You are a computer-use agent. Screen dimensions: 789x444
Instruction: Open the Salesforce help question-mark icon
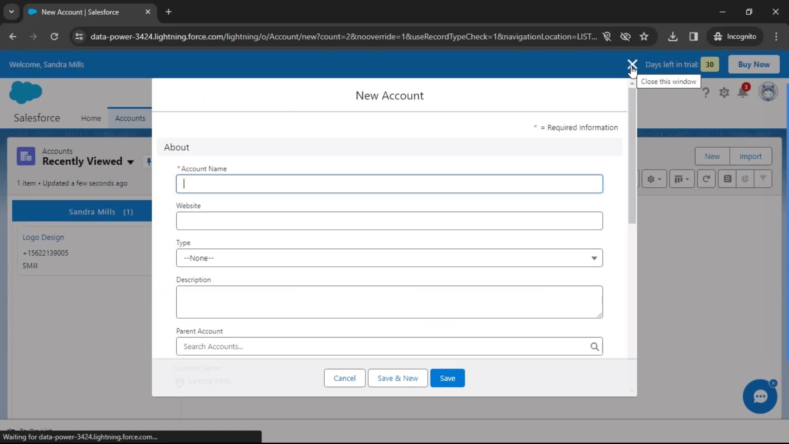pyautogui.click(x=706, y=92)
